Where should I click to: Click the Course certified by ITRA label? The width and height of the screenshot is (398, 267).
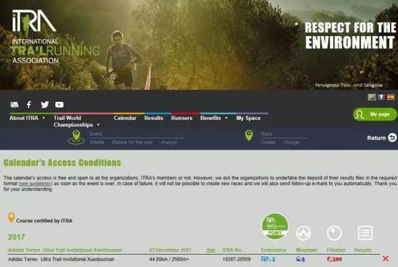click(44, 221)
